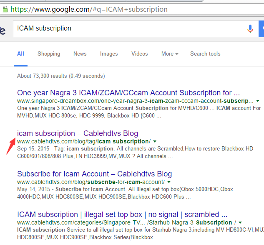This screenshot has width=264, height=245.
Task: Open icam subscription – Cablehdtvs Blog result
Action: (x=78, y=133)
